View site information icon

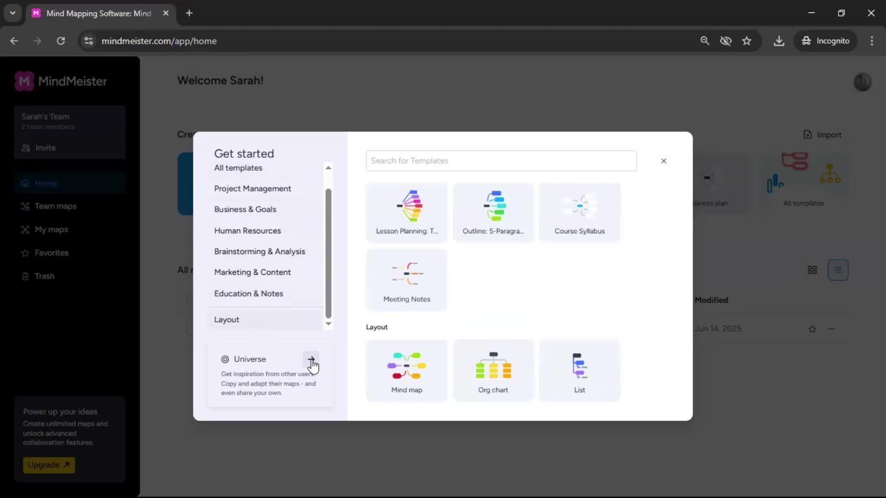point(89,41)
